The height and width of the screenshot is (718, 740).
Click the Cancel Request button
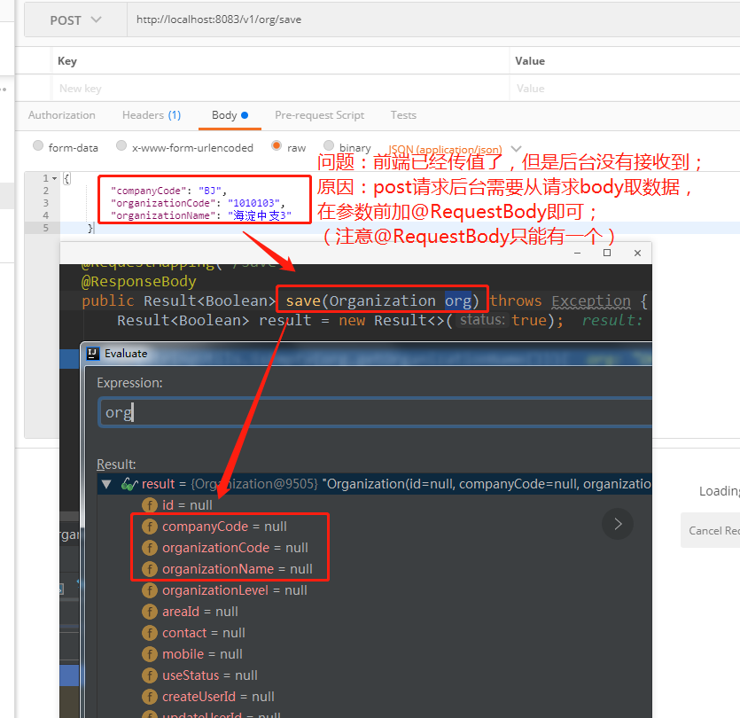click(x=710, y=530)
